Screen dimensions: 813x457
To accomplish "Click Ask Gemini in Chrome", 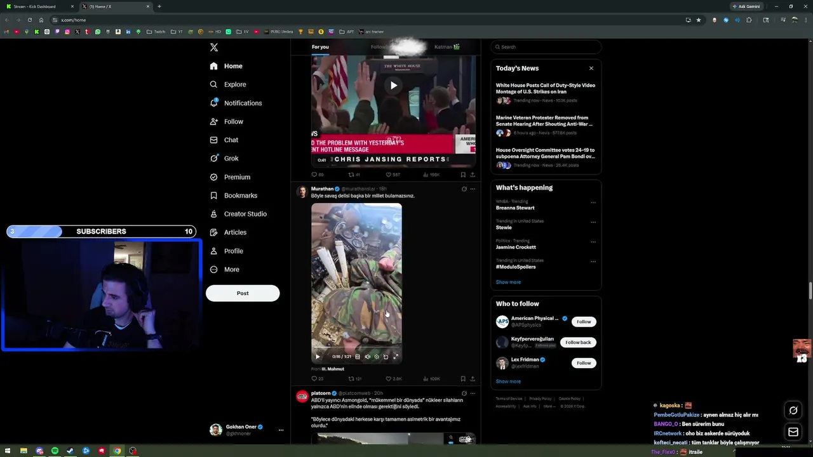I will point(746,6).
